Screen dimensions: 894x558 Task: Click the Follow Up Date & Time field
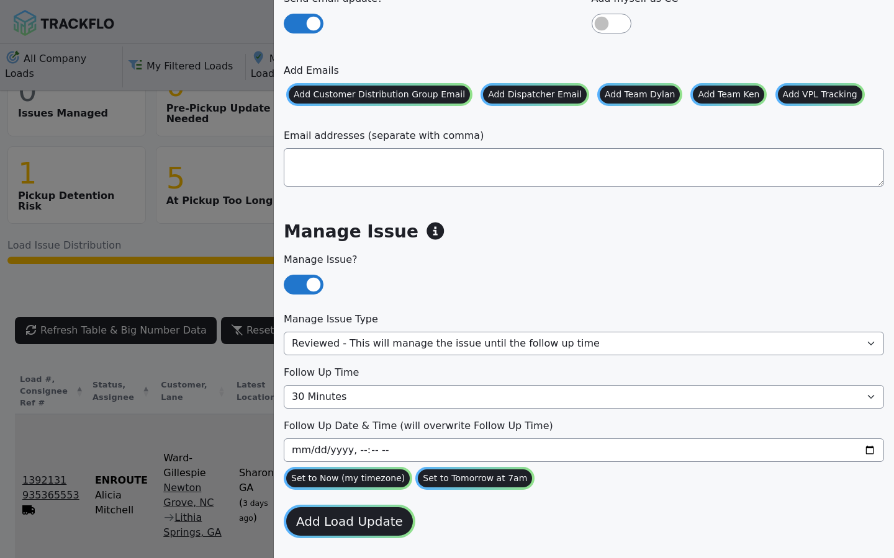click(x=584, y=450)
